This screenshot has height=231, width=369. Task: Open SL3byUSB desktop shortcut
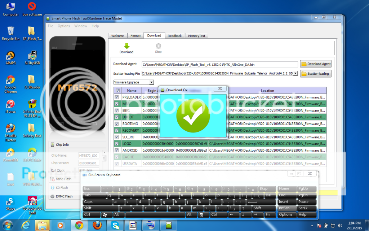pos(32,56)
